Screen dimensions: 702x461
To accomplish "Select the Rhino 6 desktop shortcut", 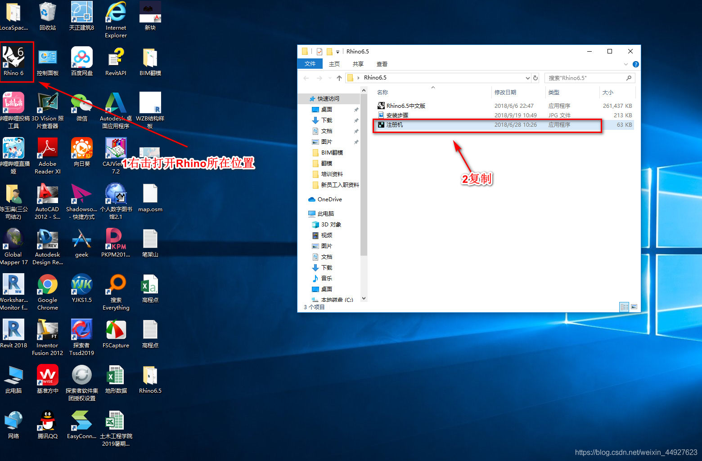I will tap(13, 62).
